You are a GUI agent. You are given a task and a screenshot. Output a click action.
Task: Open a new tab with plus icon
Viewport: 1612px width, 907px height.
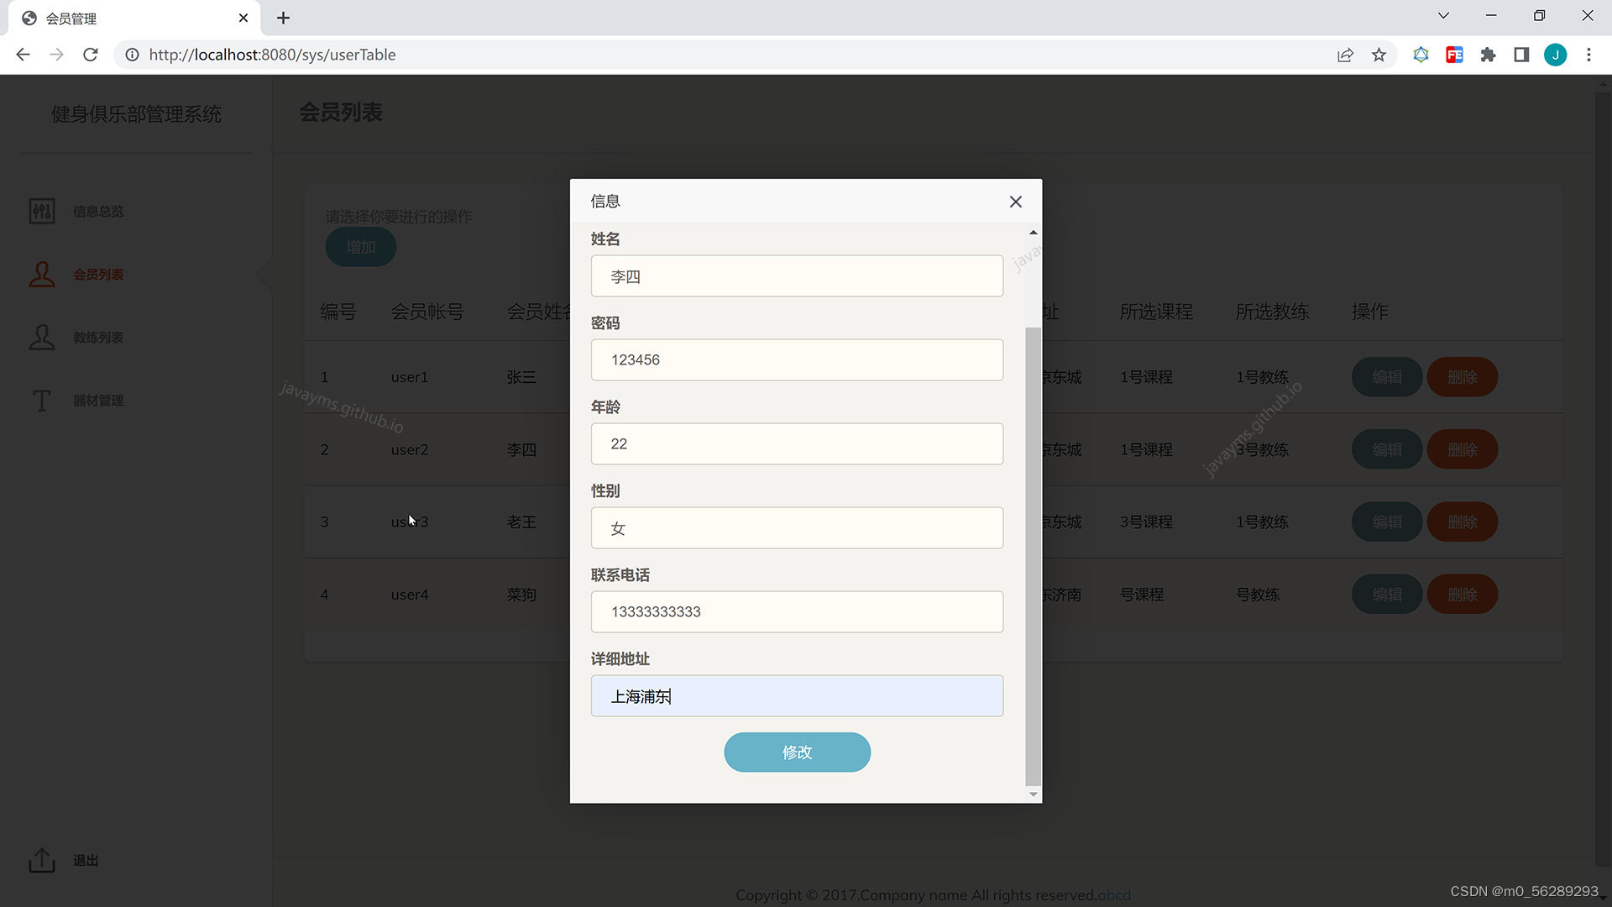point(283,18)
